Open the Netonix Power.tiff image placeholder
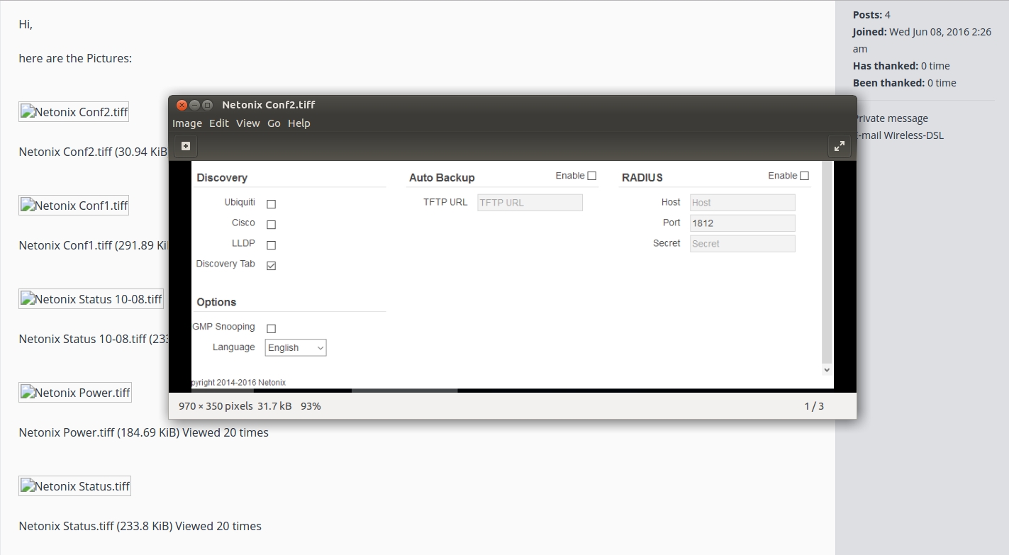 (x=75, y=393)
